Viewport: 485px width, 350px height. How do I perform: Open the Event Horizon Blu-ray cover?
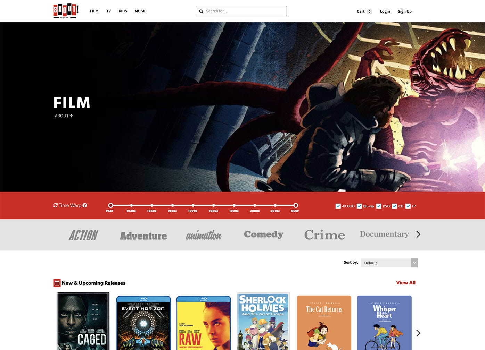click(x=143, y=323)
